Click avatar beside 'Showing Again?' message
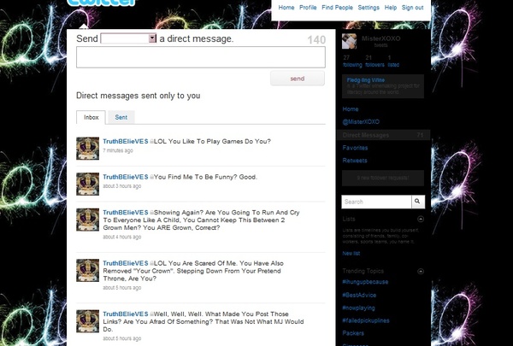The height and width of the screenshot is (346, 513). click(88, 219)
